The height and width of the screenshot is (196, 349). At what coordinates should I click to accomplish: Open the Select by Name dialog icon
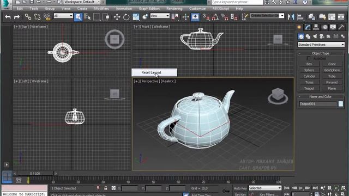click(87, 17)
